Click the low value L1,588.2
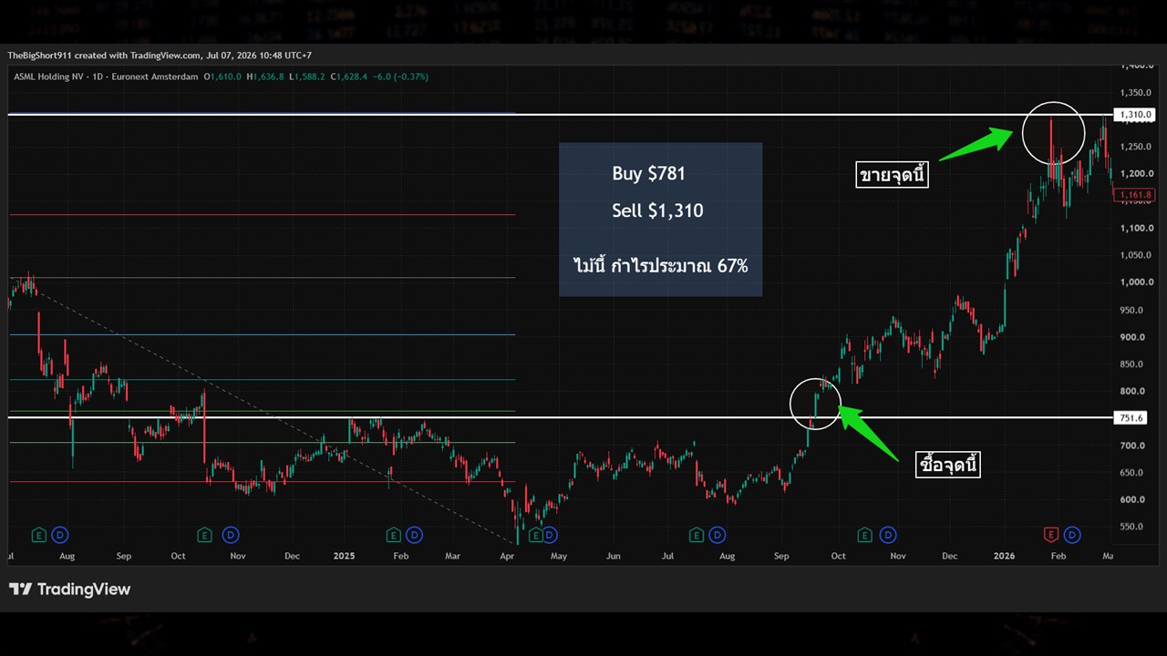Viewport: 1167px width, 656px height. [307, 77]
